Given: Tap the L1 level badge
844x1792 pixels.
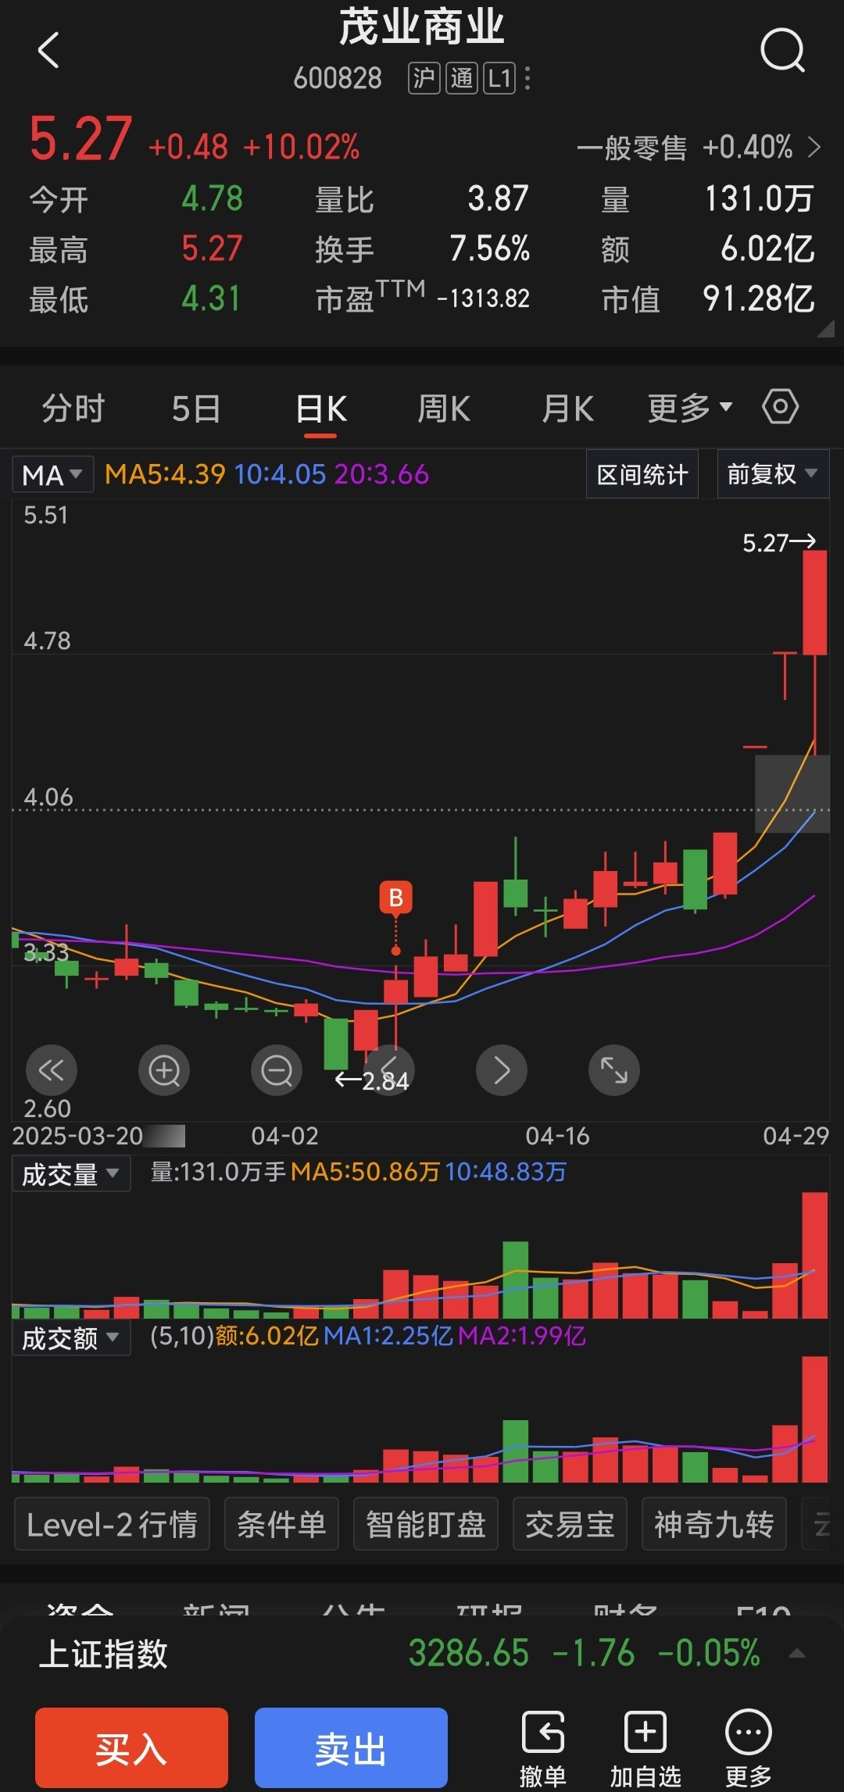Looking at the screenshot, I should coord(499,78).
